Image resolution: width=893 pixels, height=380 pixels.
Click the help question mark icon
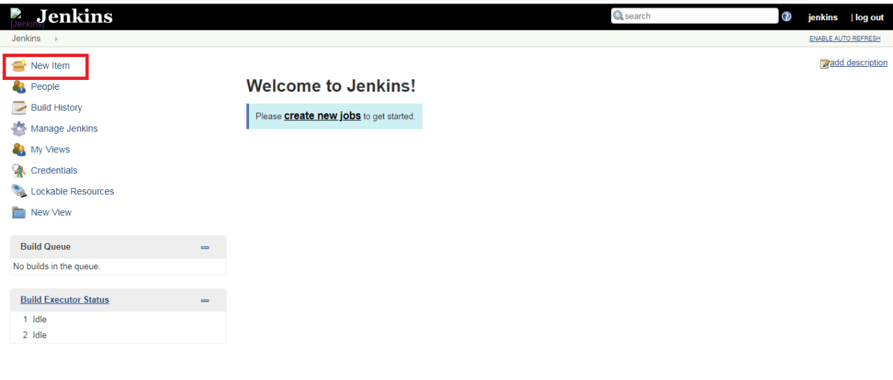point(786,17)
